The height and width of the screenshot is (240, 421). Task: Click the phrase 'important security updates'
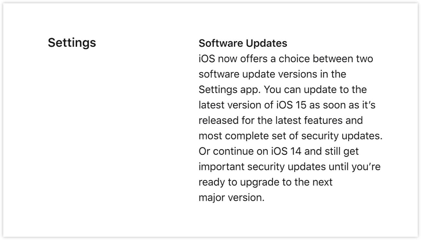pyautogui.click(x=262, y=167)
